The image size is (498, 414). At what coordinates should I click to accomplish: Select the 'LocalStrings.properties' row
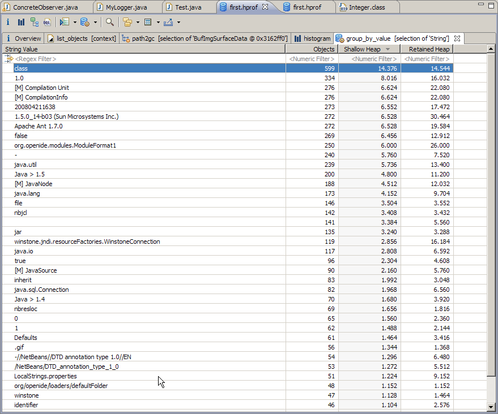coord(228,376)
